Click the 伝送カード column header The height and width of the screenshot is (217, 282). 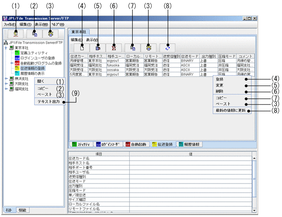[x=79, y=56]
